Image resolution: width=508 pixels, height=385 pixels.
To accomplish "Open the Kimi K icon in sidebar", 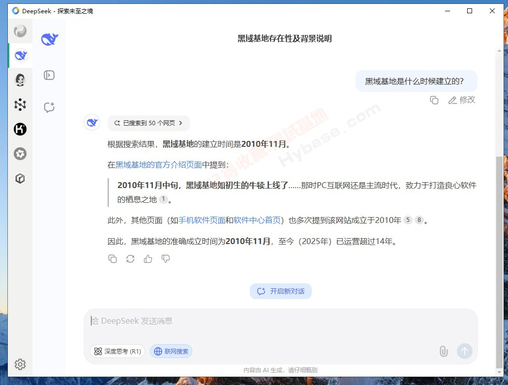I will click(x=20, y=129).
